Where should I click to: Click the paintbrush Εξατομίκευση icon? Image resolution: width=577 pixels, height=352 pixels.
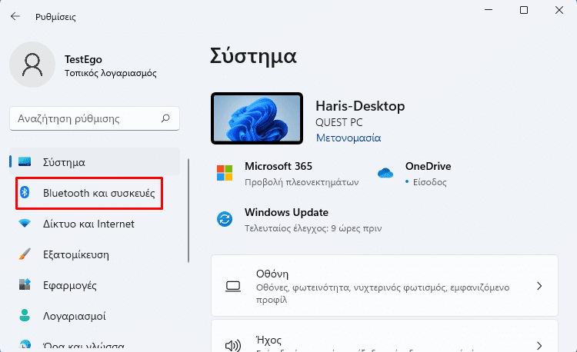tap(25, 254)
